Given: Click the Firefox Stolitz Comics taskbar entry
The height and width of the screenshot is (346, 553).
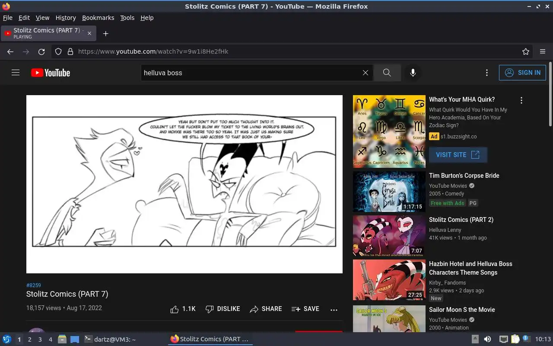Looking at the screenshot, I should 210,339.
